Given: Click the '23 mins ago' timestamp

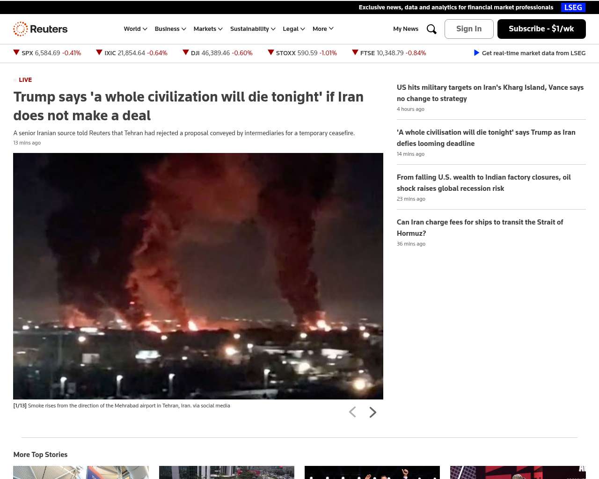Looking at the screenshot, I should tap(411, 199).
